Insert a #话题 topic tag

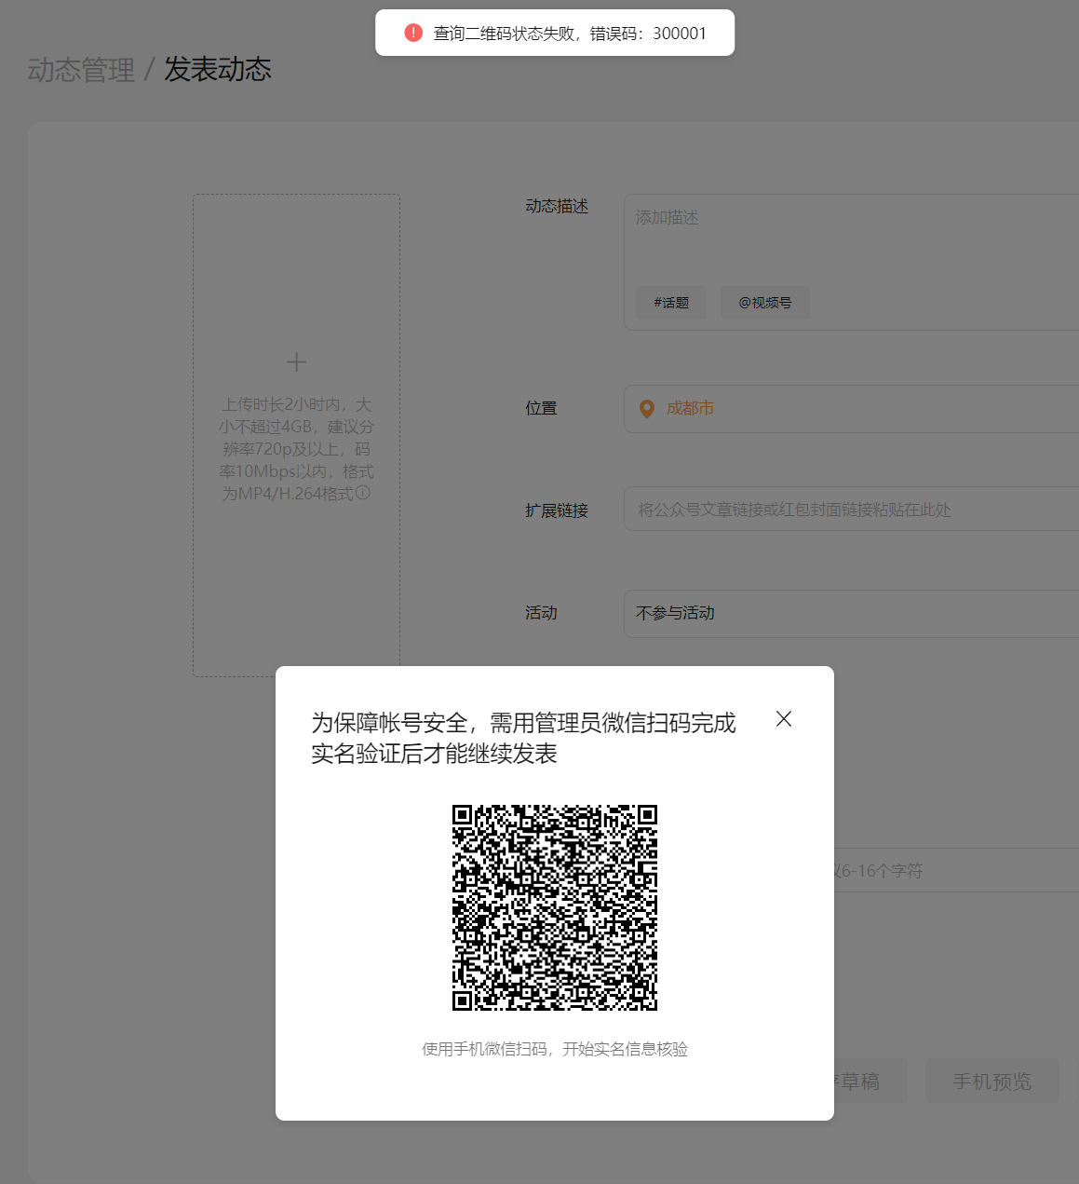coord(671,303)
